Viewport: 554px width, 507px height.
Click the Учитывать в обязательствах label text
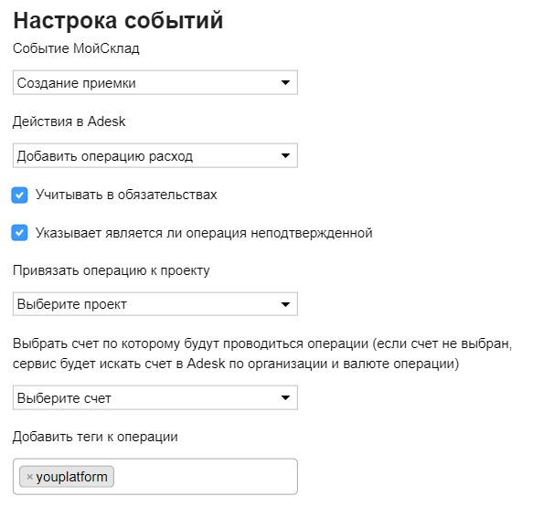tap(126, 195)
